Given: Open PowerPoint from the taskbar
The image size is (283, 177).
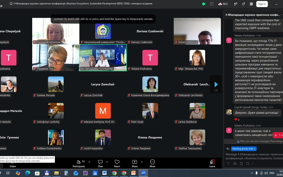Looking at the screenshot, I should click(133, 173).
